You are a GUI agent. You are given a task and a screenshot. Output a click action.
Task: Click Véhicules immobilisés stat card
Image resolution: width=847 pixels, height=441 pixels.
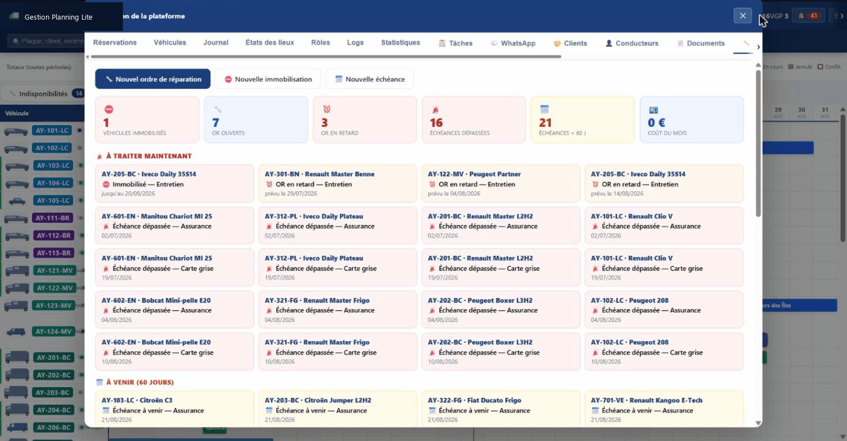[x=147, y=120]
